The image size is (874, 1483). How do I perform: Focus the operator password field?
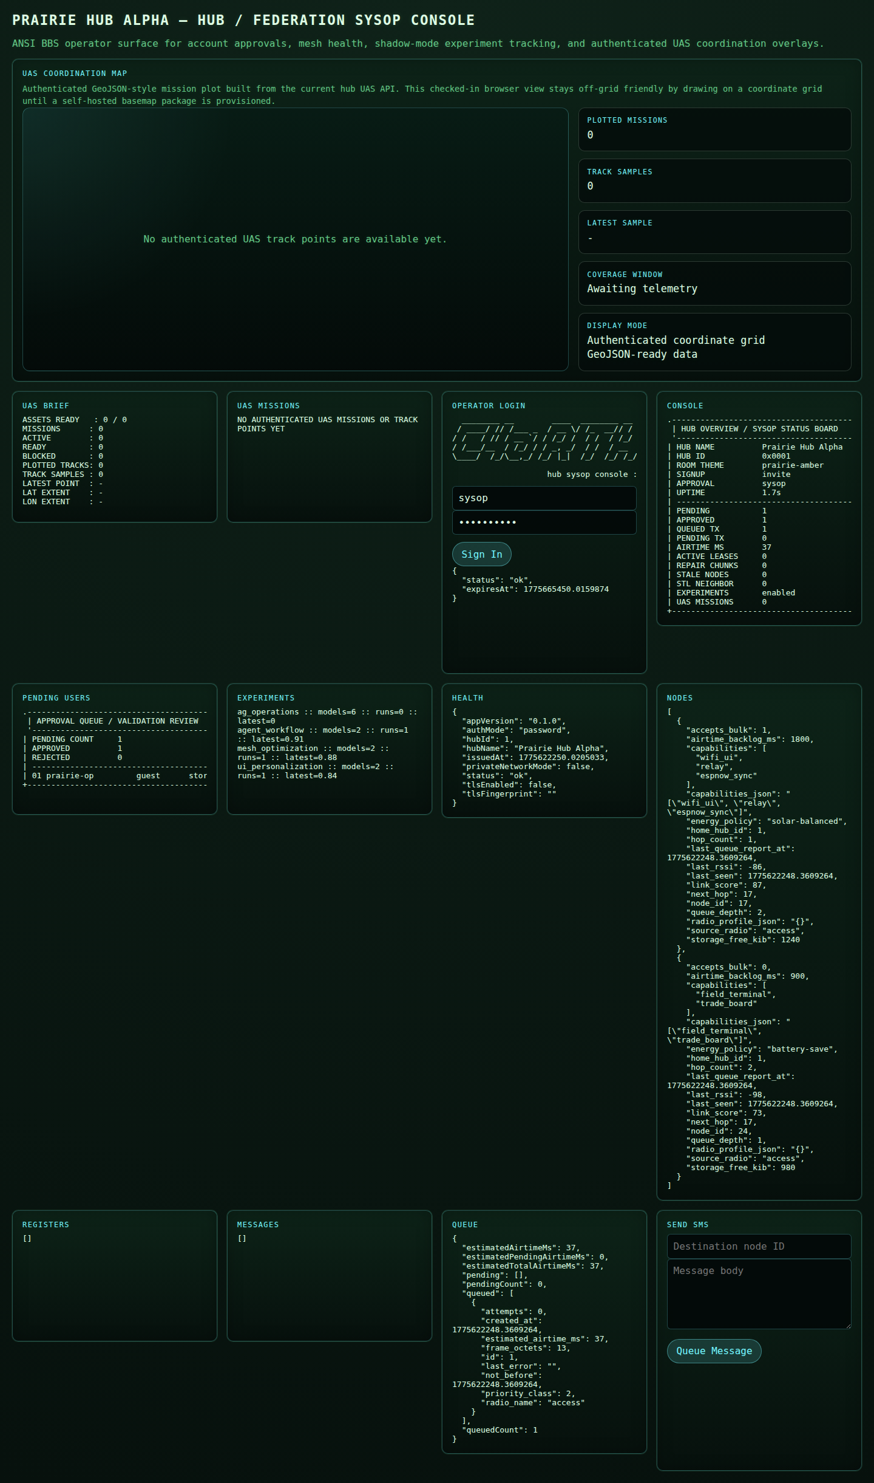(x=544, y=522)
